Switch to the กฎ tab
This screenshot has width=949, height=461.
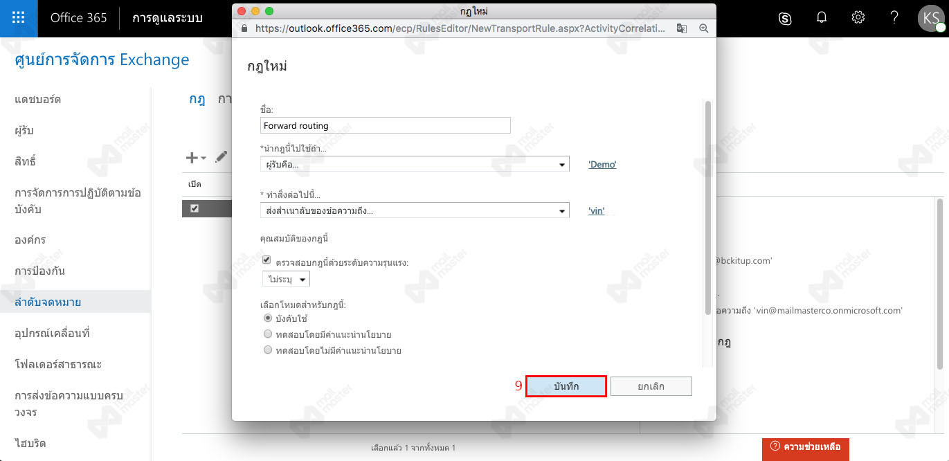tap(197, 99)
